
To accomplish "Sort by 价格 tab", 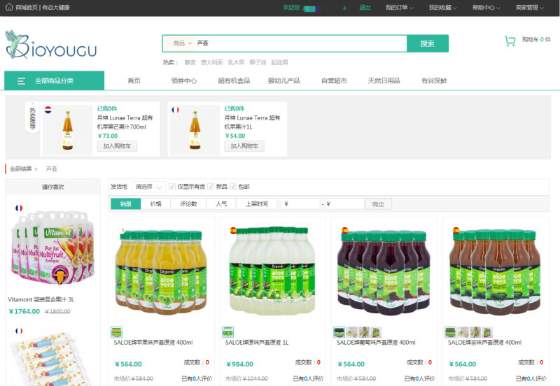I will pyautogui.click(x=155, y=203).
